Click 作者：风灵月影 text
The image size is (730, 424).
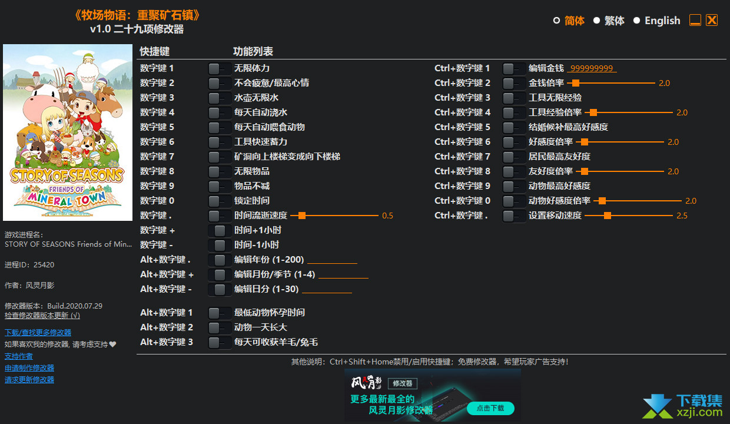pos(29,286)
